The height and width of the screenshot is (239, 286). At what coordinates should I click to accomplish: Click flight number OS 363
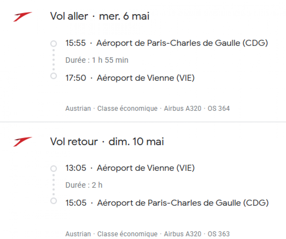[x=219, y=234]
